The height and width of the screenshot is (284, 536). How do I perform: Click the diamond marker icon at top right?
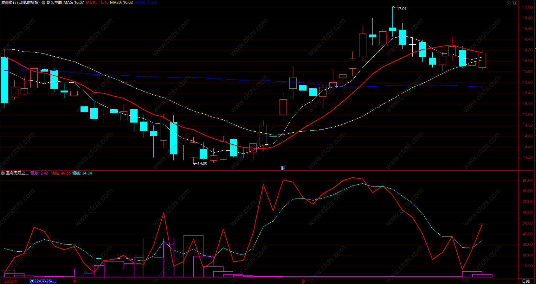[509, 3]
